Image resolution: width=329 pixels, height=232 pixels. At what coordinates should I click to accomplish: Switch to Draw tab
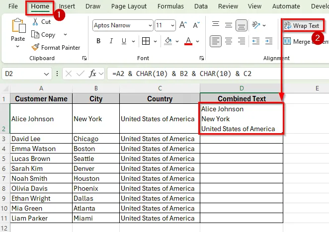point(93,6)
